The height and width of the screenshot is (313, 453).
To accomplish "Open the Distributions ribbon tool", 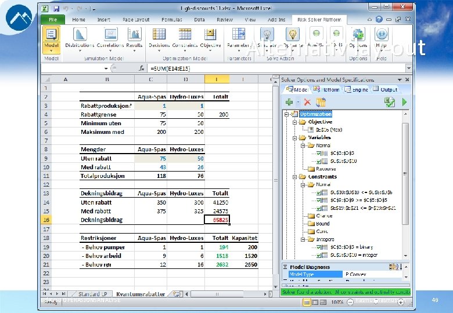I will (x=80, y=39).
